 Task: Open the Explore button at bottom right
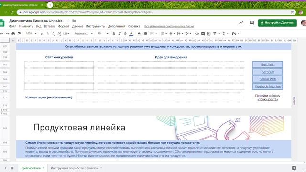pos(294,168)
